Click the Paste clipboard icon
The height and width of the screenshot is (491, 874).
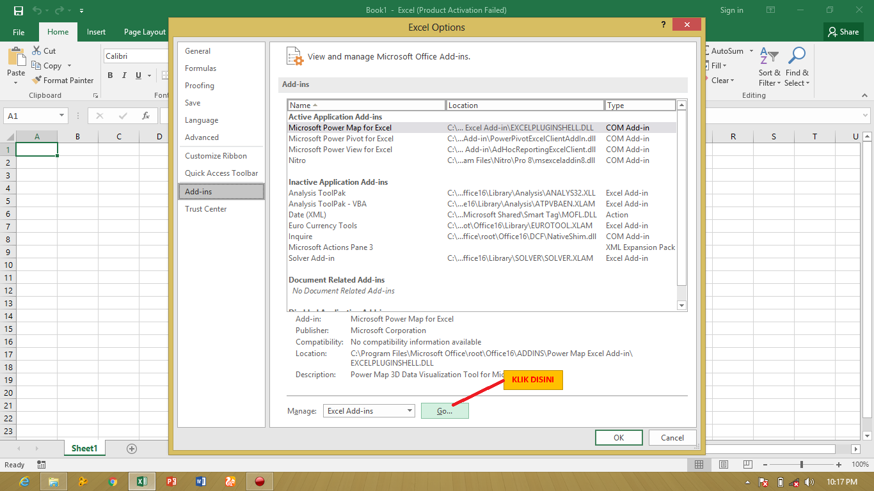coord(16,58)
